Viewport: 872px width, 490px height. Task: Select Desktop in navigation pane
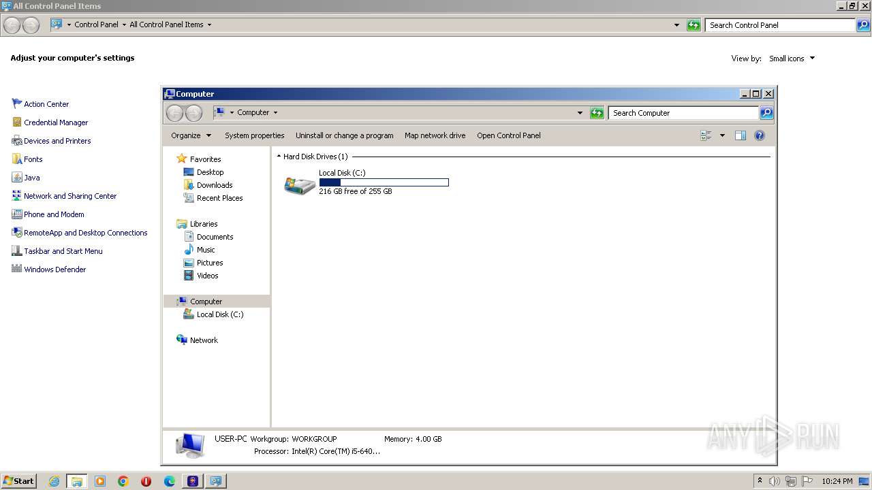210,172
